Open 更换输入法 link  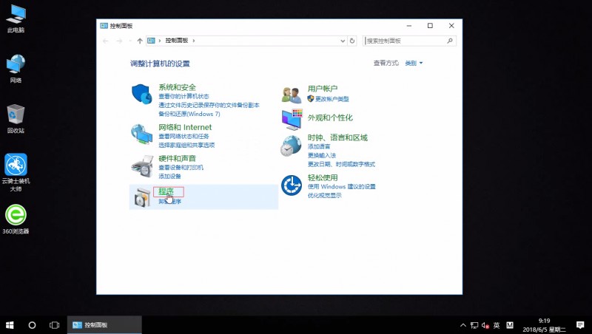[321, 155]
